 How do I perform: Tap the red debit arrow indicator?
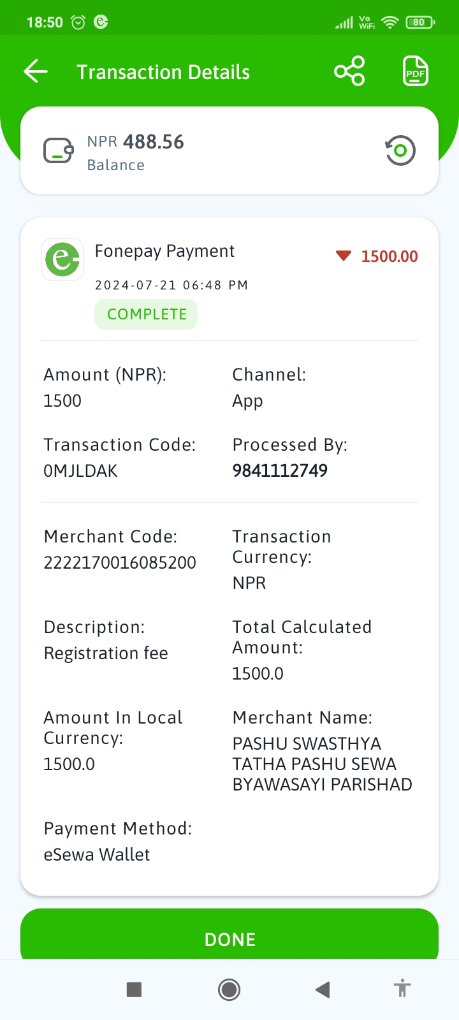[344, 256]
